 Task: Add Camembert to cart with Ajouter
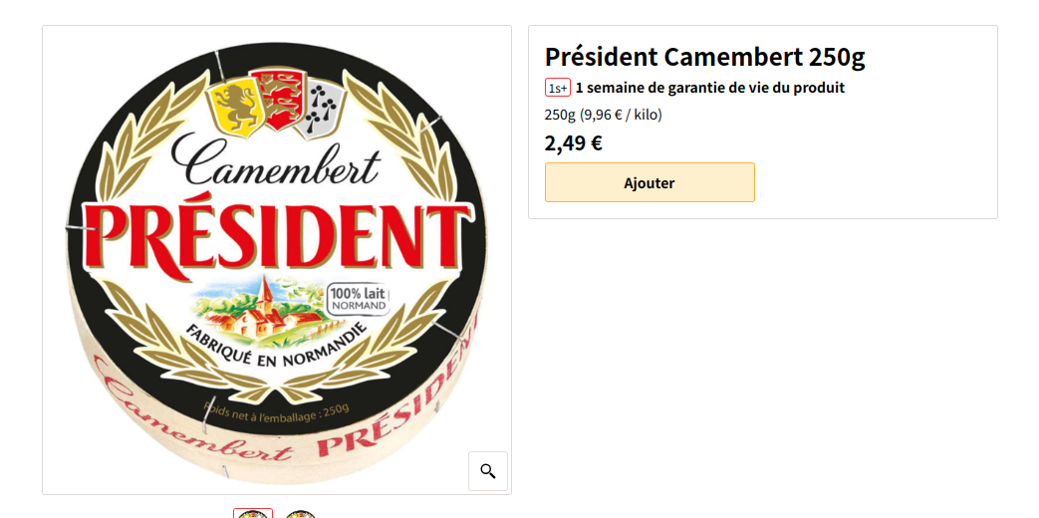(x=649, y=182)
